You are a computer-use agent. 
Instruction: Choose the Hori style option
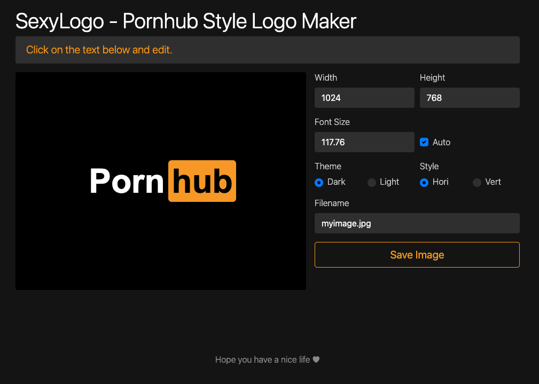coord(424,182)
